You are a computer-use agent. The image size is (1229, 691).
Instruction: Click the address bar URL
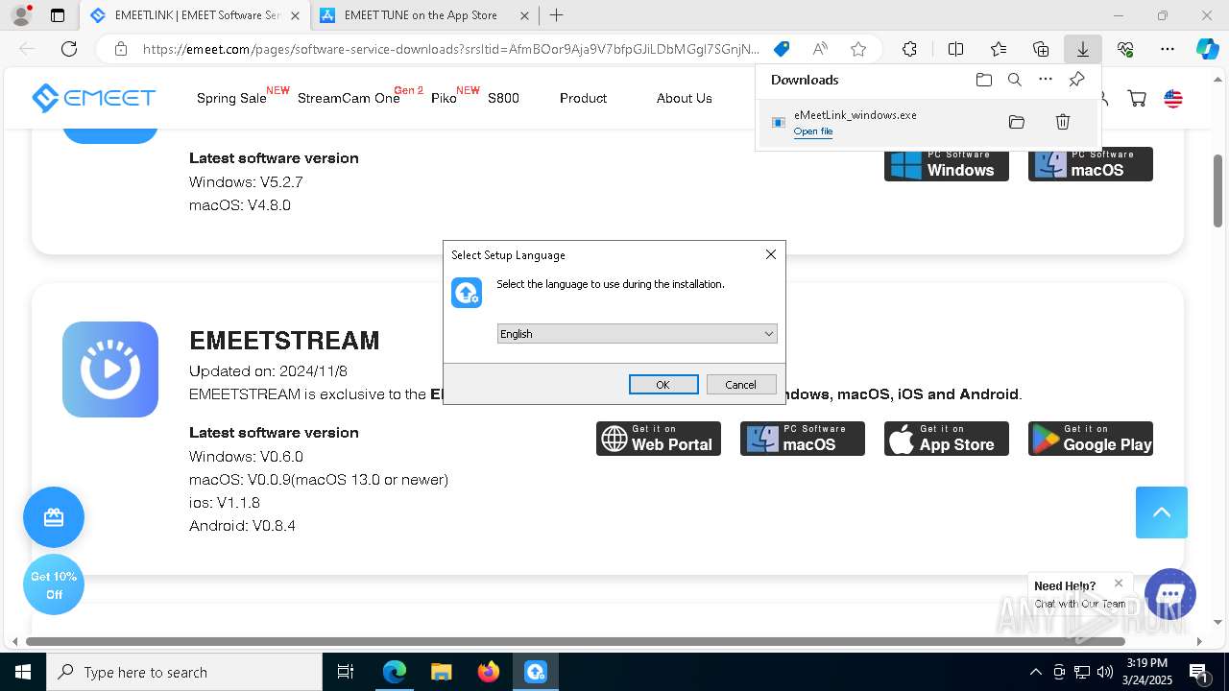[x=451, y=49]
